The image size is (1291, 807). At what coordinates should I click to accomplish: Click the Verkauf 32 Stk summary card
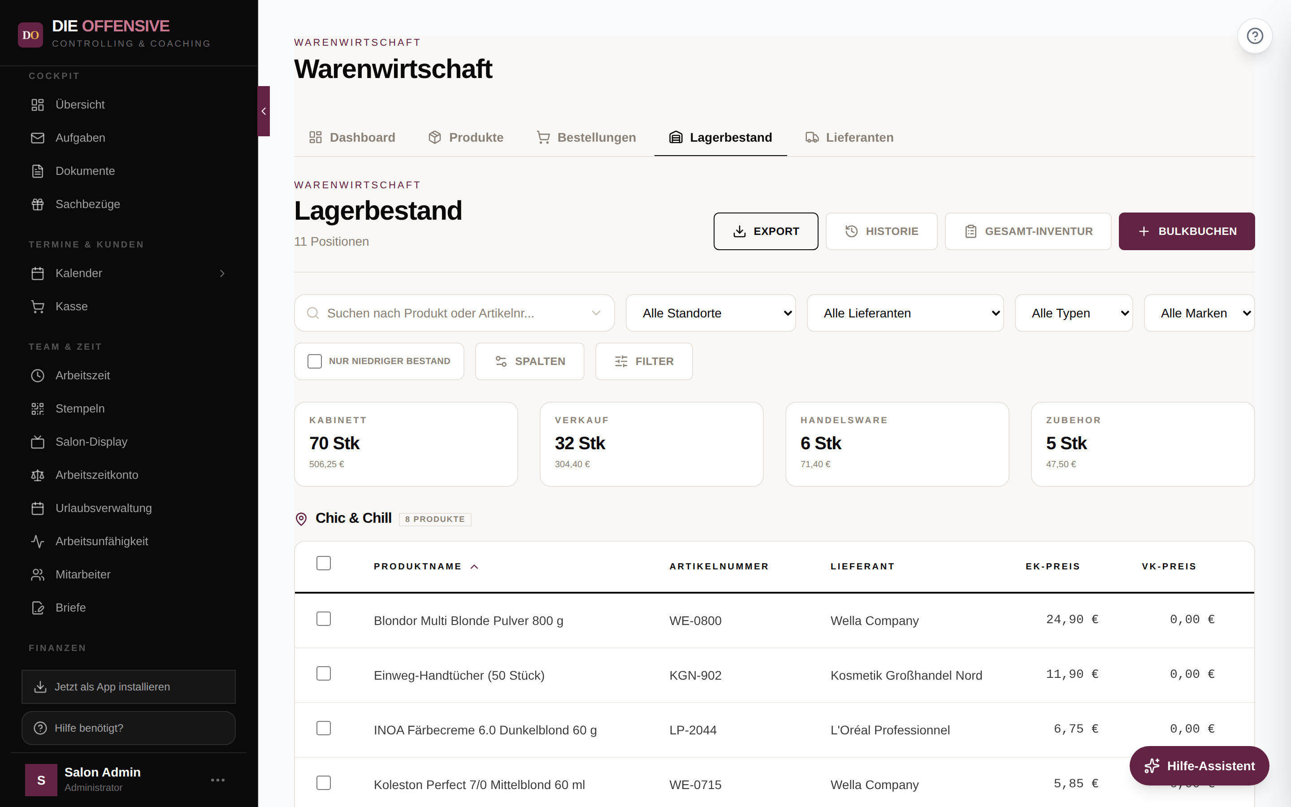(651, 444)
